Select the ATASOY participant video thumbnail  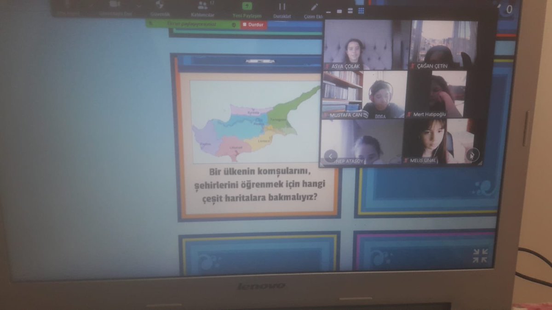coord(362,142)
